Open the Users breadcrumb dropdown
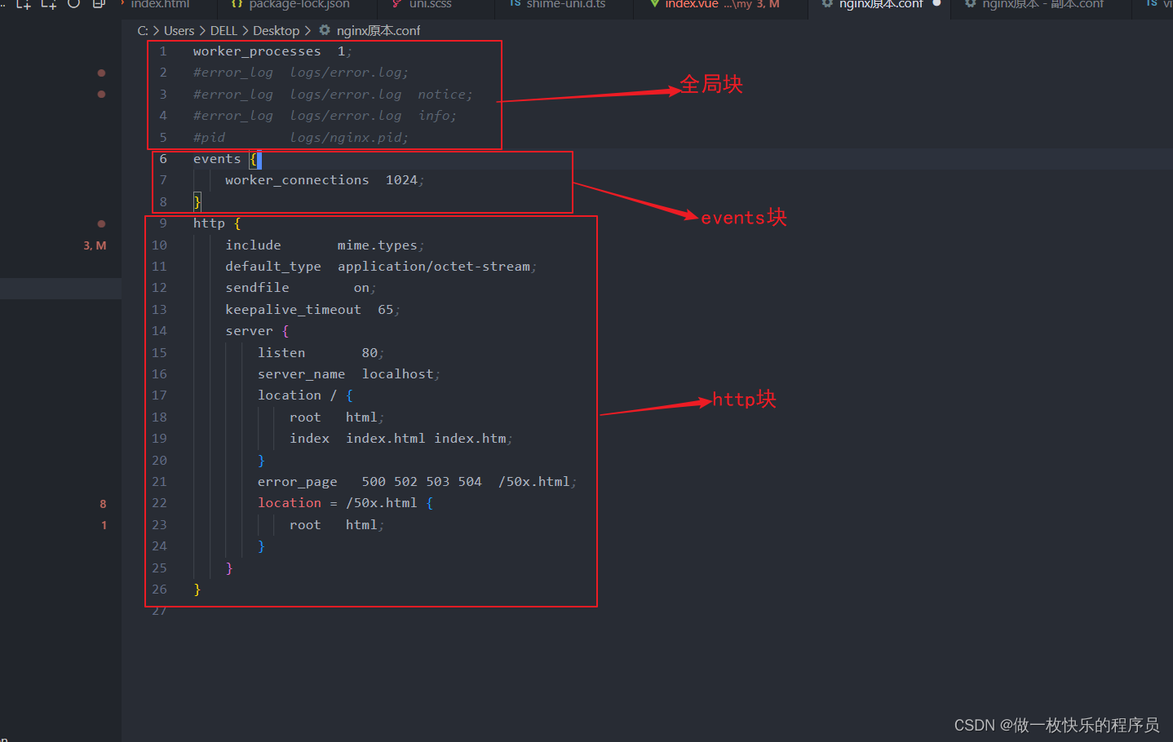Viewport: 1173px width, 742px height. [179, 30]
